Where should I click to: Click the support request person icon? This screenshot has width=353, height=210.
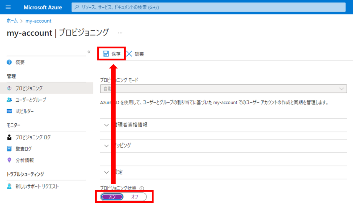click(x=9, y=186)
